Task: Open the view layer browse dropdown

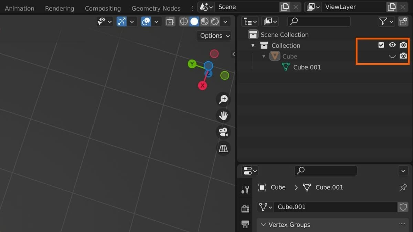Action: click(313, 7)
